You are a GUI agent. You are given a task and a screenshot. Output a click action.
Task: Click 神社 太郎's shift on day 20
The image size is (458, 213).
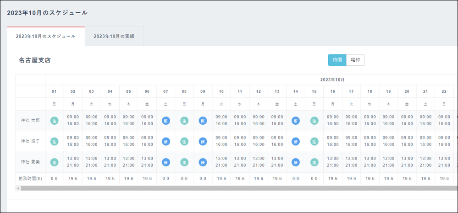click(x=407, y=120)
